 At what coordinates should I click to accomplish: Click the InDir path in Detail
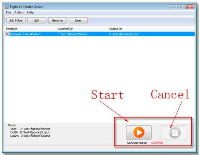(35, 129)
